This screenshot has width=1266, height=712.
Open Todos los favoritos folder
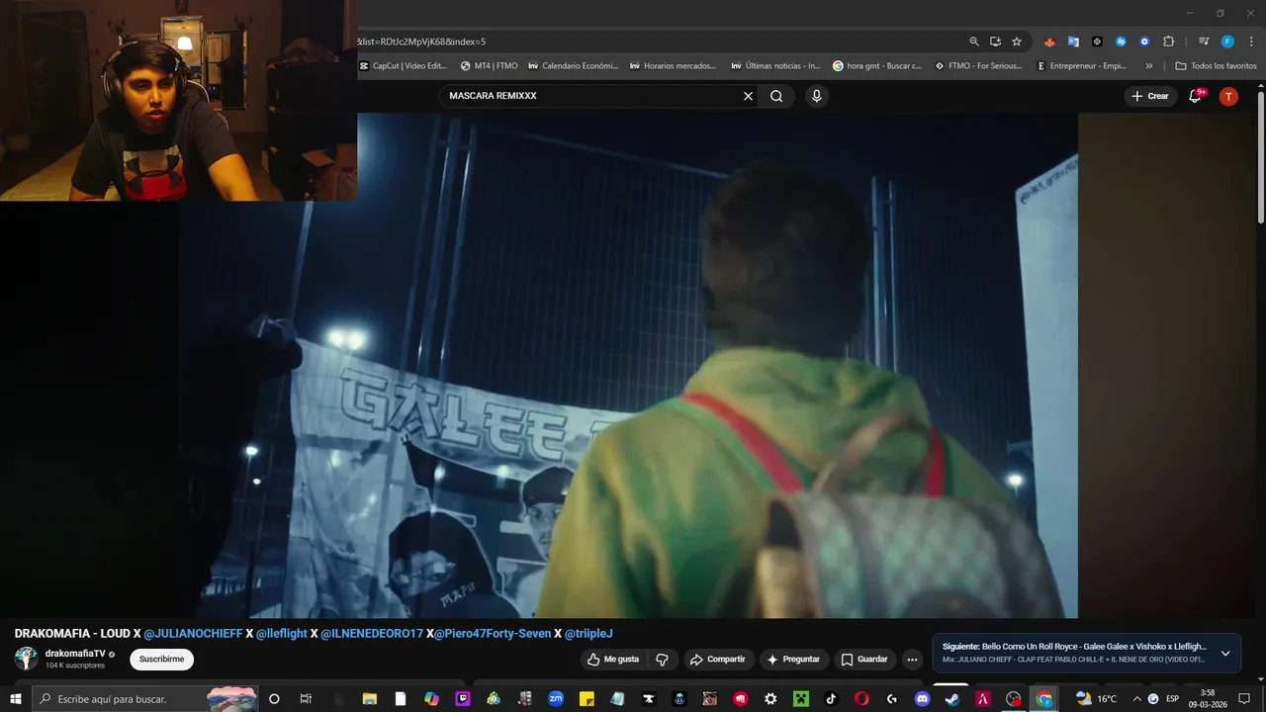1216,66
